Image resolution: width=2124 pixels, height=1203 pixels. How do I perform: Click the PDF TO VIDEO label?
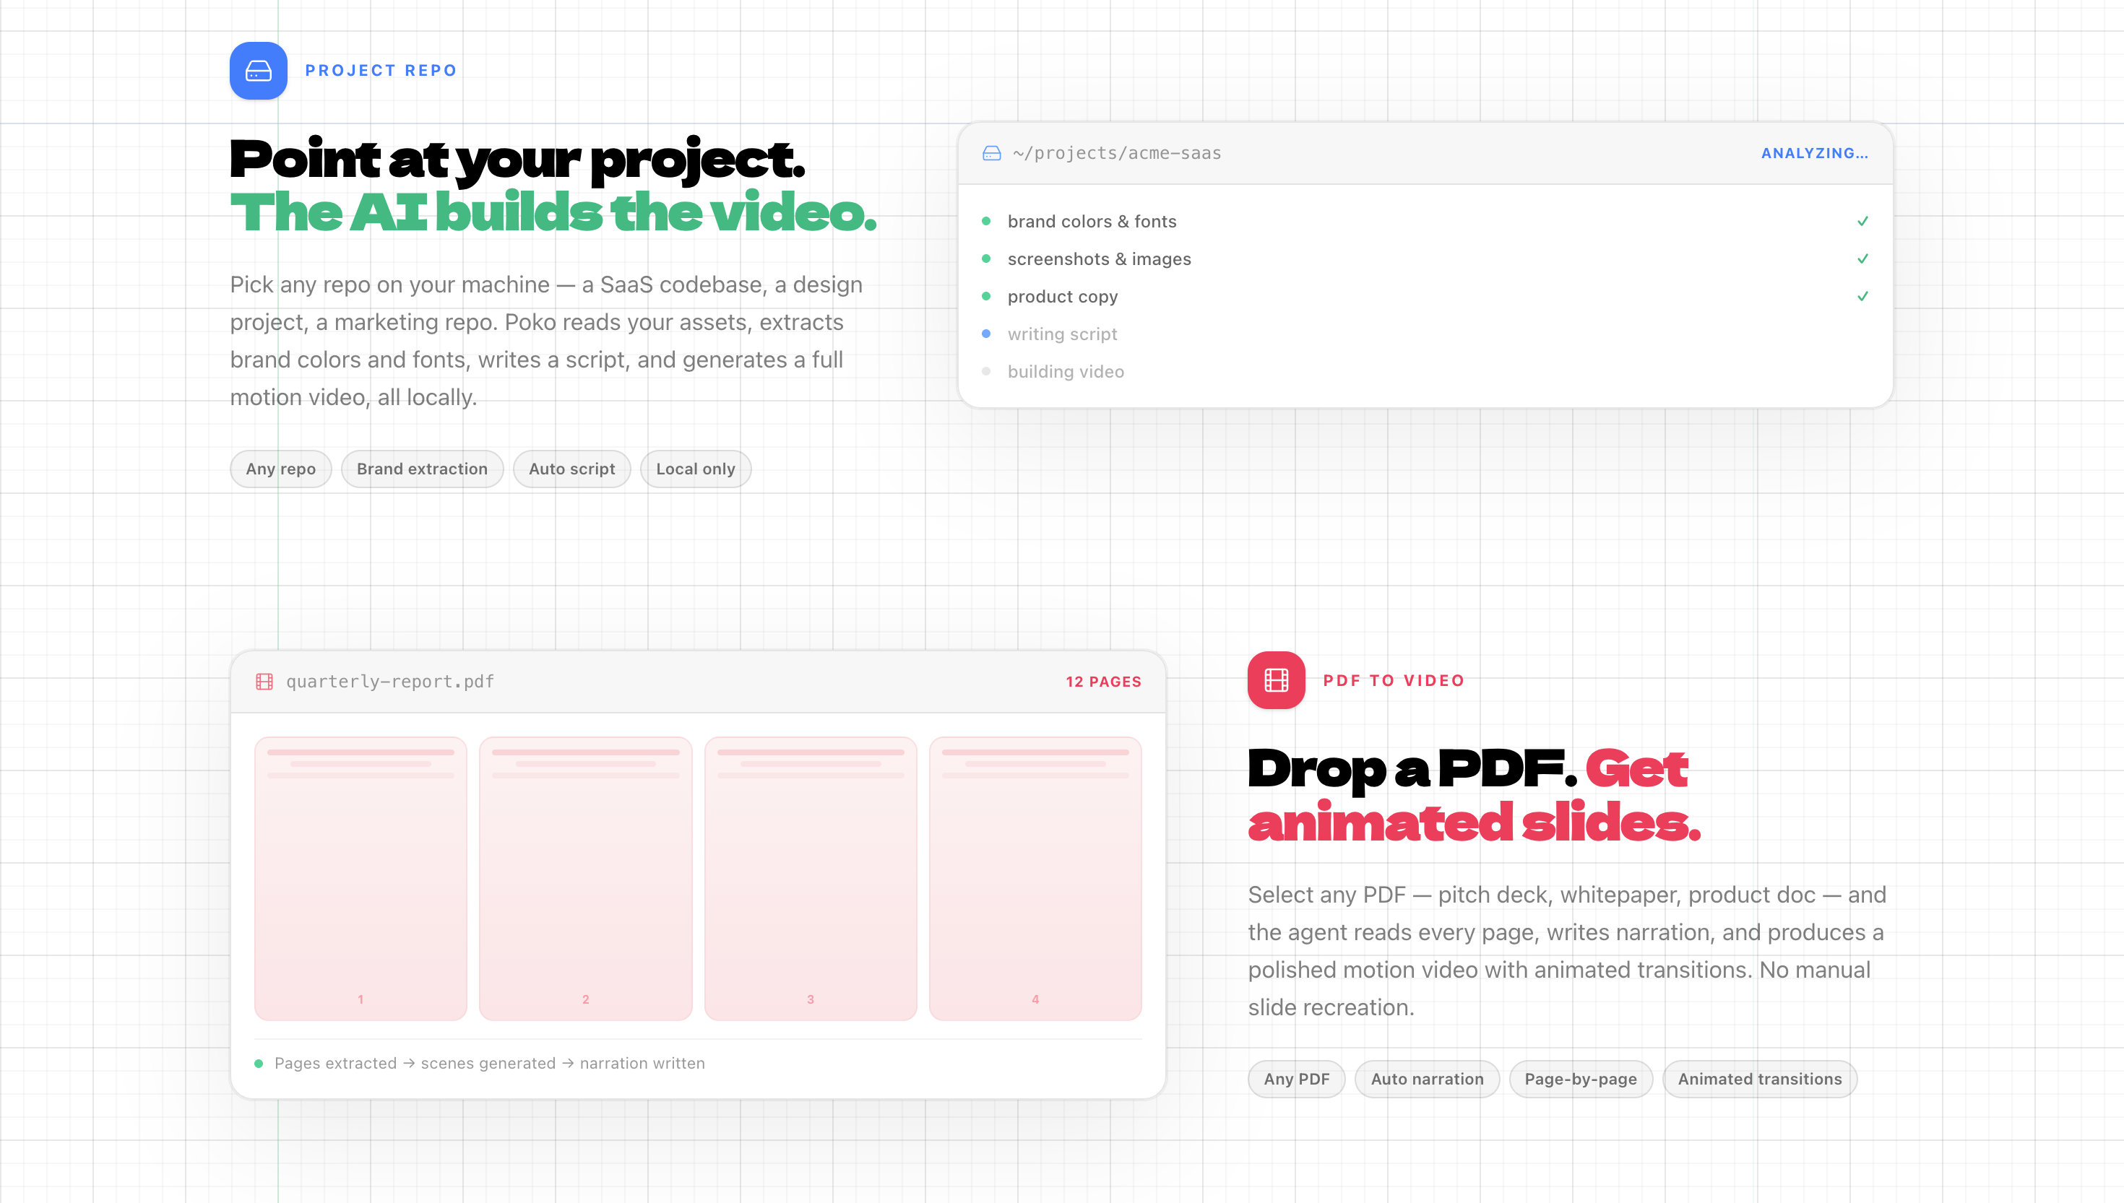coord(1394,681)
